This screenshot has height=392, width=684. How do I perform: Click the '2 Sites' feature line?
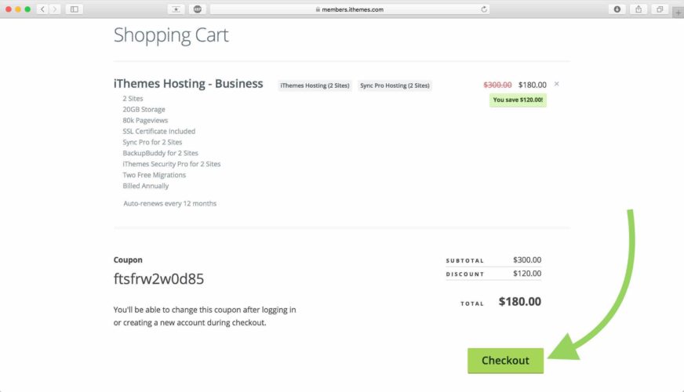[133, 99]
